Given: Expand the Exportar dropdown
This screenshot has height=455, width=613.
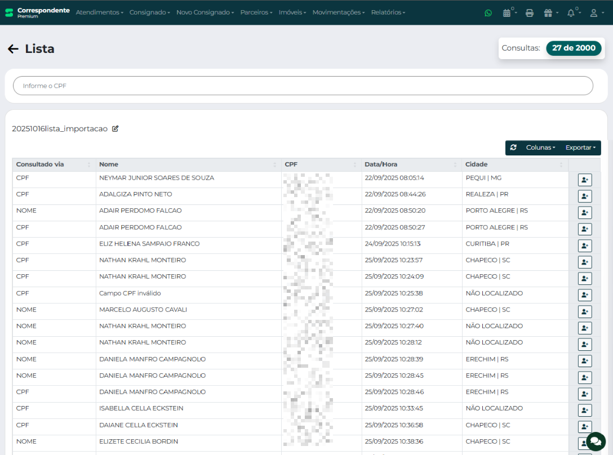Looking at the screenshot, I should click(580, 148).
